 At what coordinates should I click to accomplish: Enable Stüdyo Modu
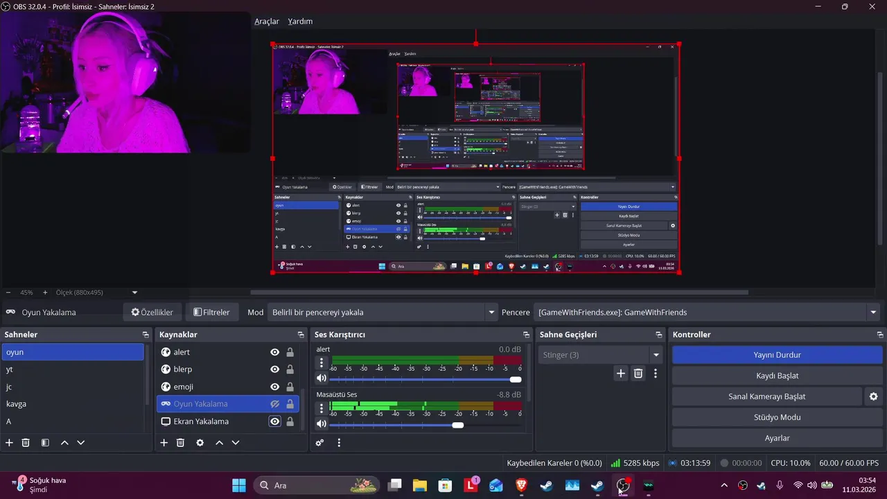coord(778,417)
